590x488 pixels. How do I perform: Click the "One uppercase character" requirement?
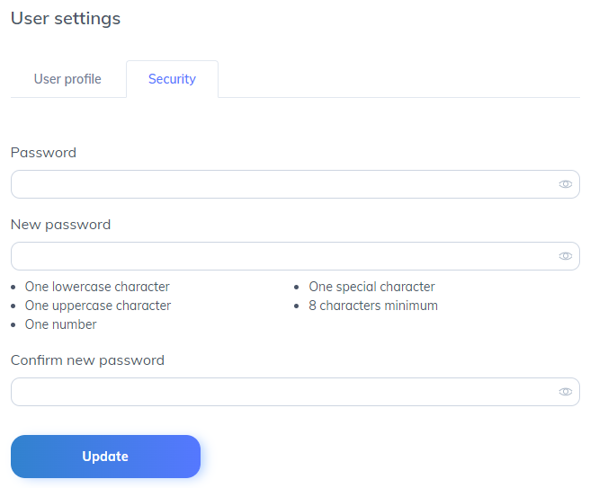(x=98, y=306)
